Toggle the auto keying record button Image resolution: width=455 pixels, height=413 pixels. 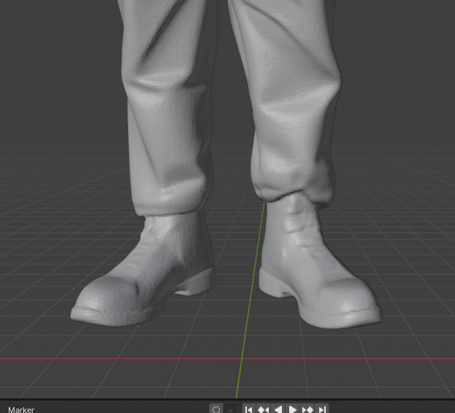(x=216, y=409)
